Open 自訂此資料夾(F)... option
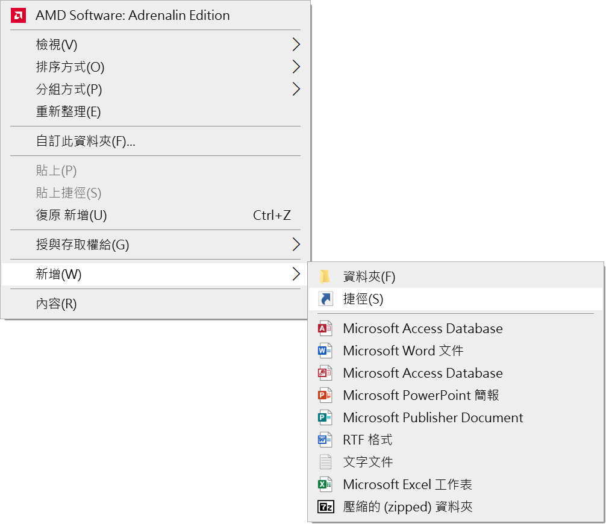 (86, 141)
